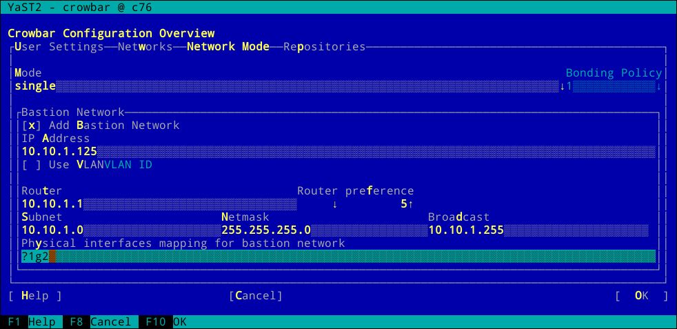Increase Router preference with up arrow
The width and height of the screenshot is (677, 329).
tap(411, 204)
